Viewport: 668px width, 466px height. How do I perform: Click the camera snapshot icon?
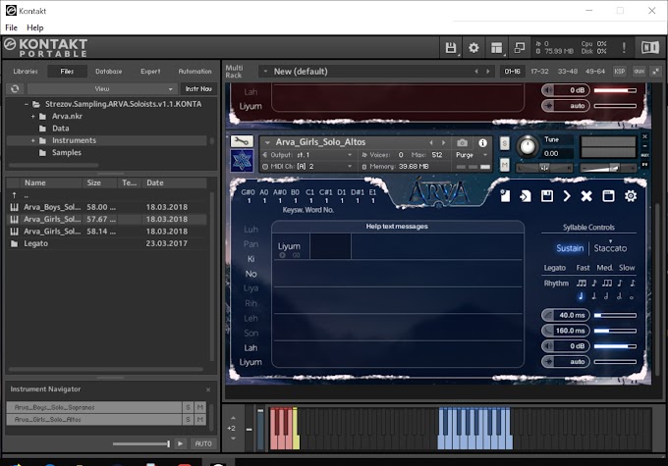(x=462, y=142)
